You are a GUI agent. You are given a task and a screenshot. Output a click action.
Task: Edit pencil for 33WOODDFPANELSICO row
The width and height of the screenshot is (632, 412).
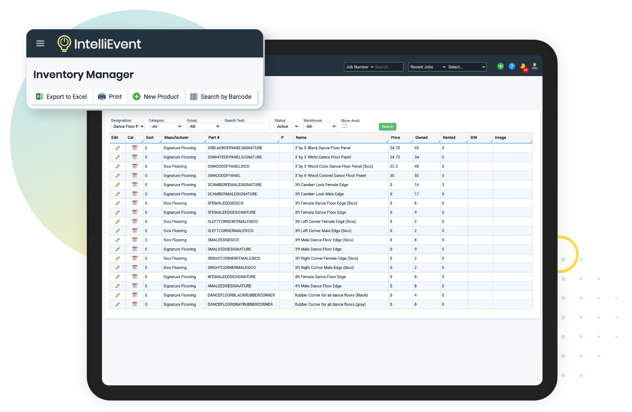click(x=117, y=166)
